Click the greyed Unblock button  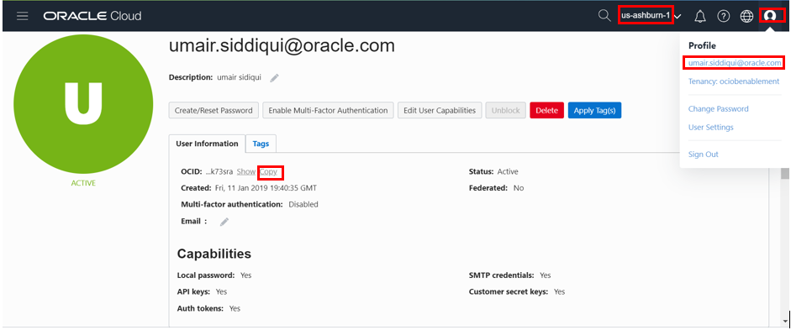506,110
